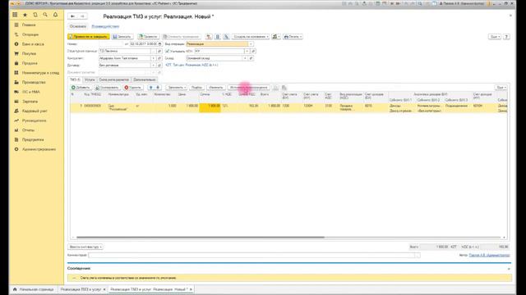Open Предприятие section in sidebar
This screenshot has width=526, height=295.
33,139
